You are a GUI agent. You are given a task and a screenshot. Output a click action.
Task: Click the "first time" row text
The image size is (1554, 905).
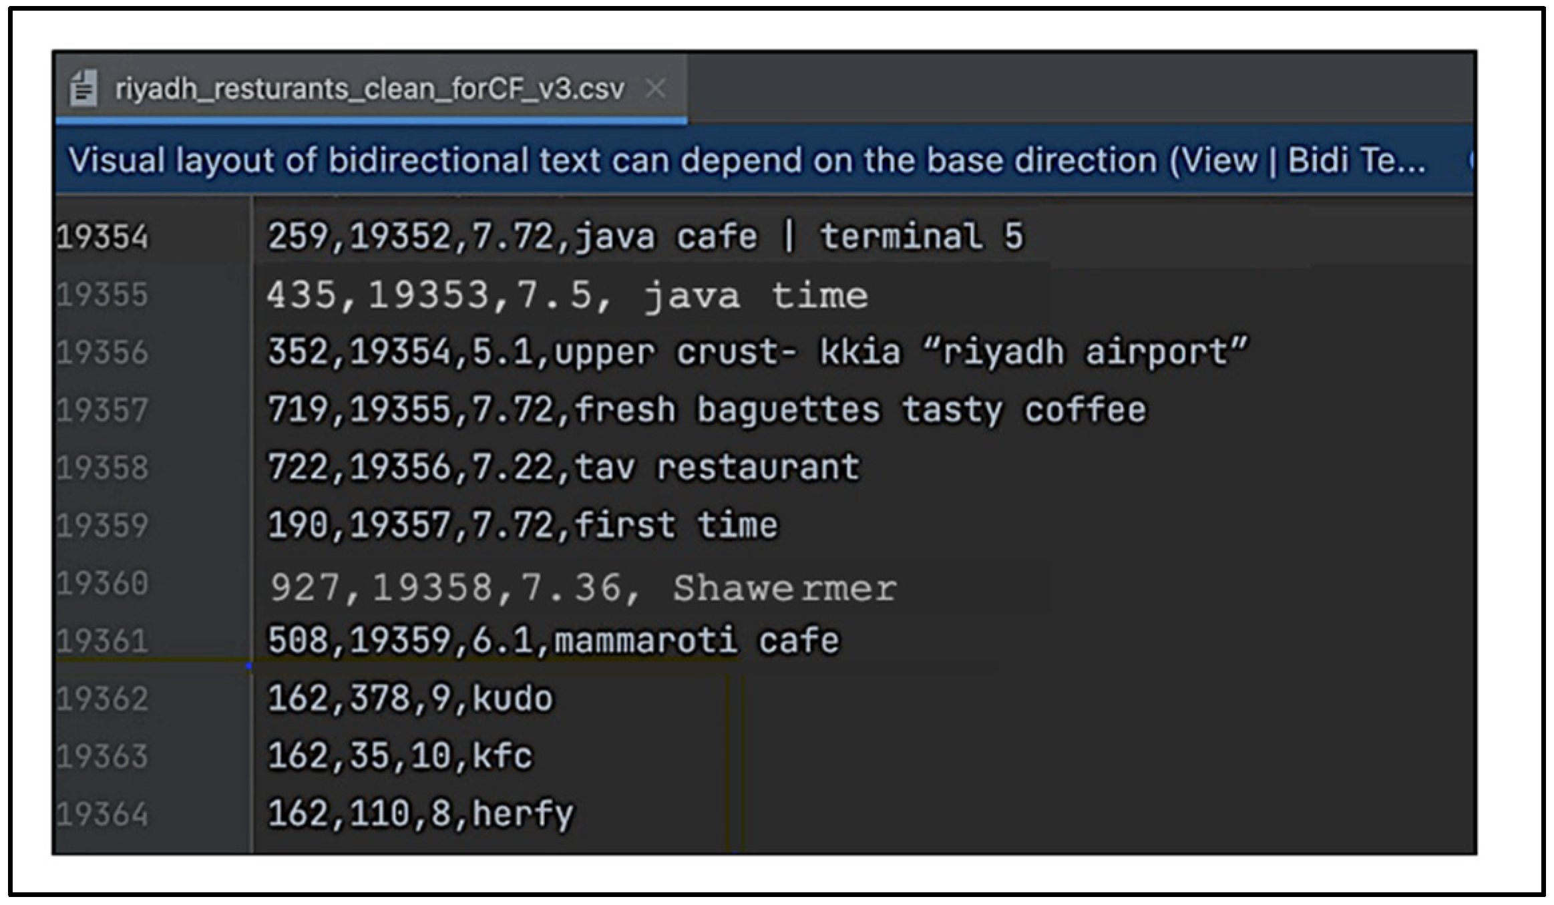click(x=522, y=526)
